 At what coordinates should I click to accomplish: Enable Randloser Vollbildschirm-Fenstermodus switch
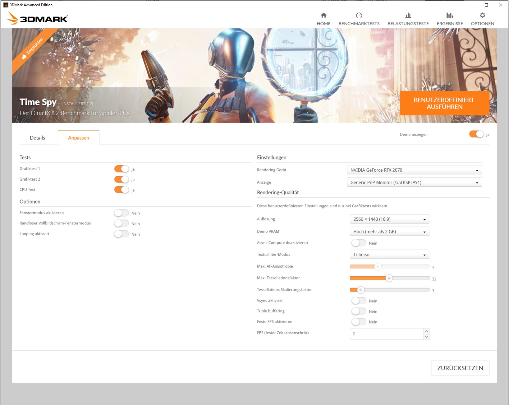click(122, 223)
